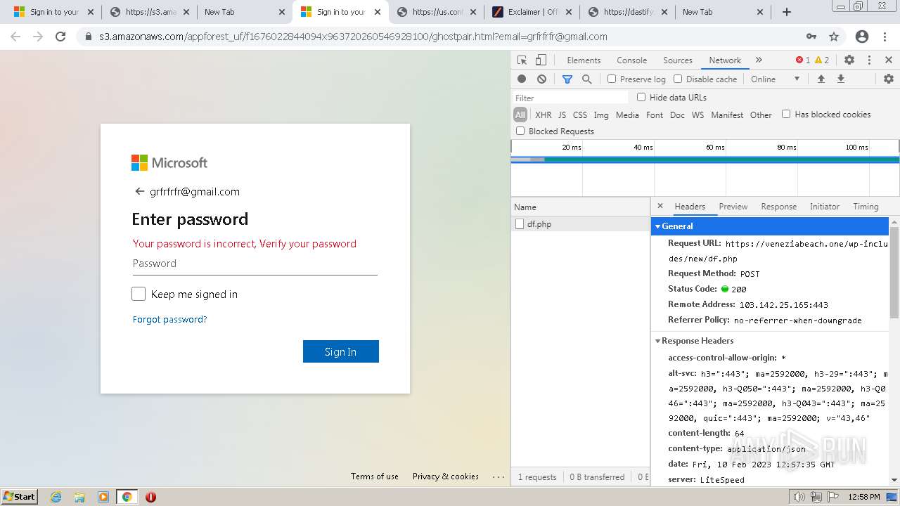Open the Windows Start menu

tap(19, 497)
